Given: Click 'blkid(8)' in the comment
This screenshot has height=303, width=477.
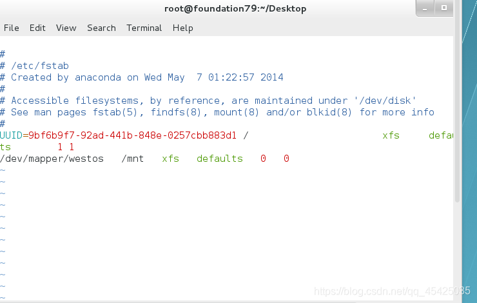Looking at the screenshot, I should coord(329,112).
